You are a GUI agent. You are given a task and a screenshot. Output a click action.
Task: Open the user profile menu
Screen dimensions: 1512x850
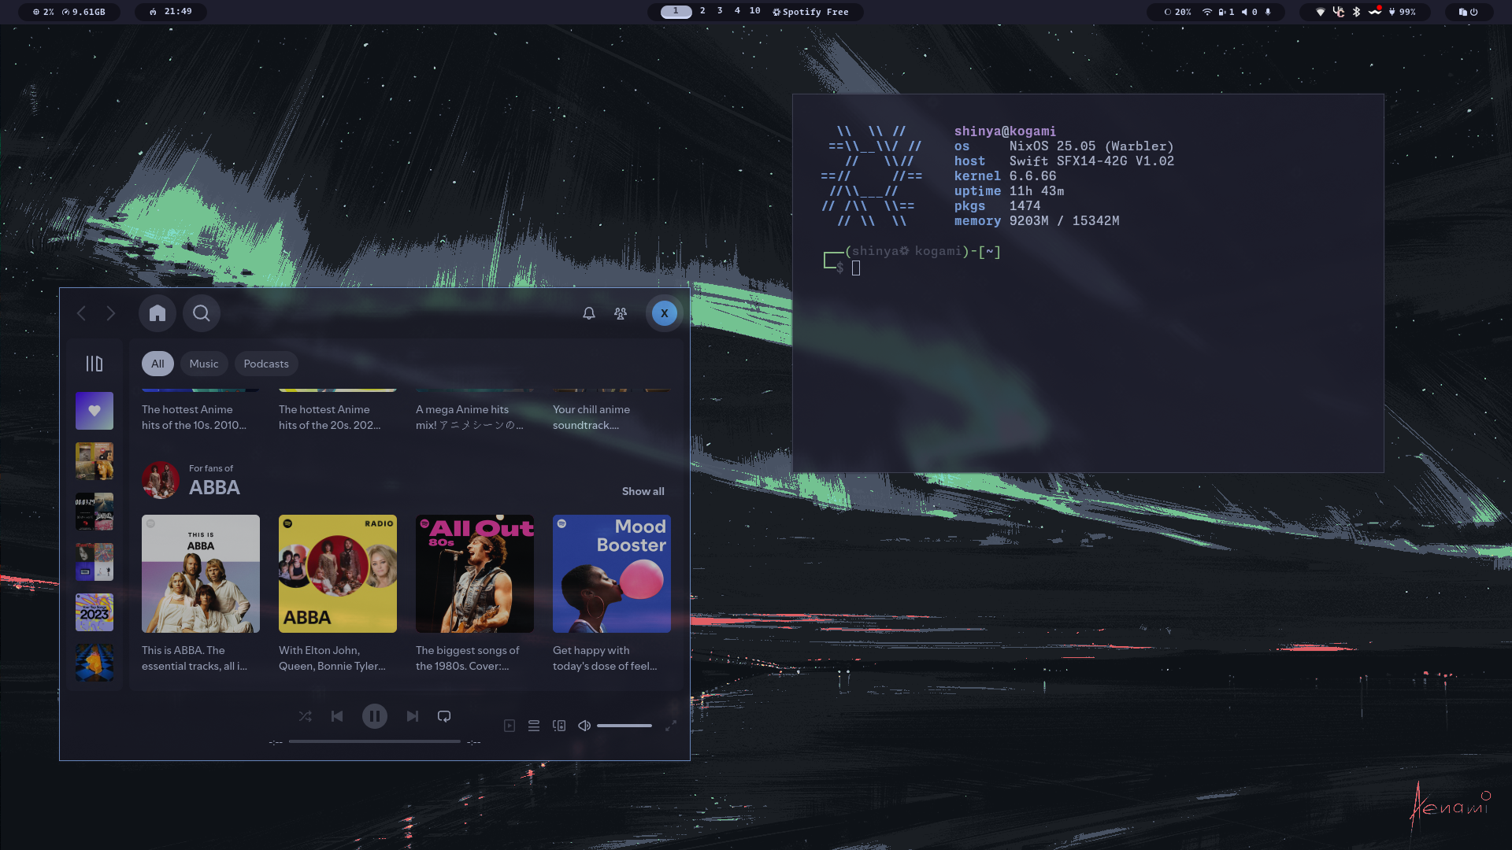tap(664, 313)
